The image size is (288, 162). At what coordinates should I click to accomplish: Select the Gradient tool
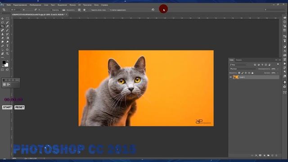coord(7,38)
